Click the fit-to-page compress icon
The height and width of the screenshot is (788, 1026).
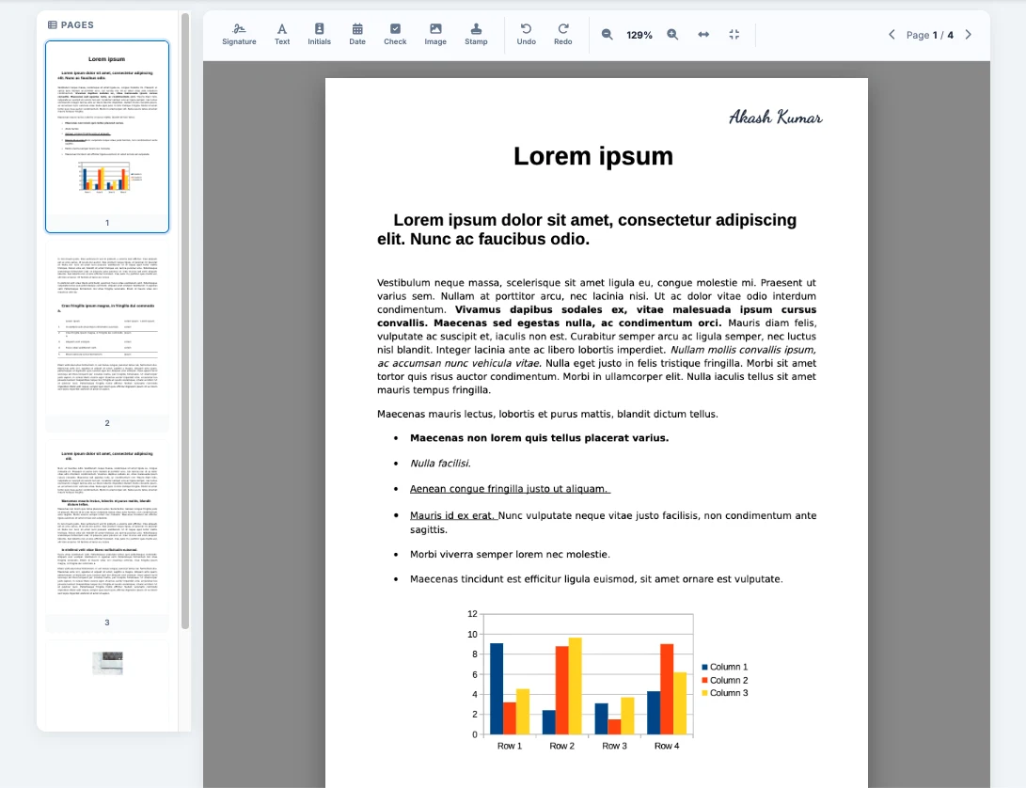point(734,35)
